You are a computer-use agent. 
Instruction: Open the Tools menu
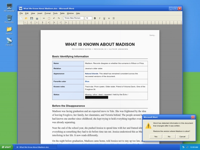coord(55,13)
